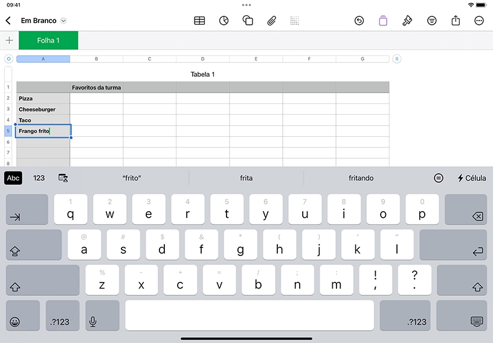Share the spreadsheet
493x343 pixels.
456,21
